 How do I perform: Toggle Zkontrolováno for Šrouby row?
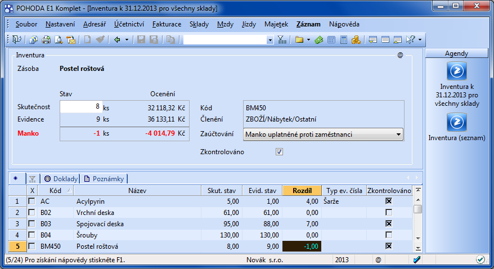[x=389, y=235]
